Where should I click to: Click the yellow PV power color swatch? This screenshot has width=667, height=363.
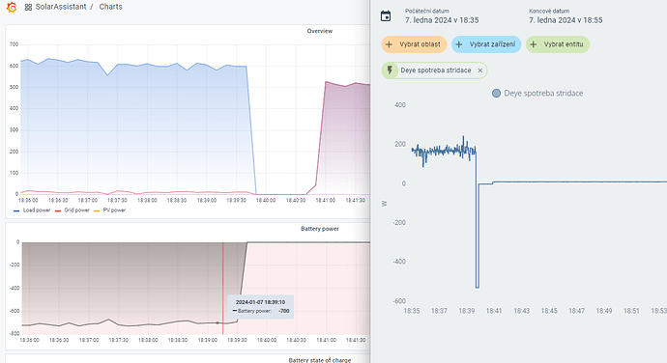96,210
